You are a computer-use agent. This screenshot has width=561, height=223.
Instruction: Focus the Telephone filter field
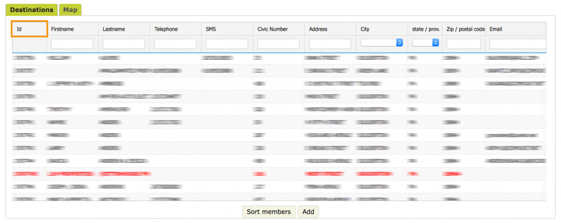(x=175, y=44)
